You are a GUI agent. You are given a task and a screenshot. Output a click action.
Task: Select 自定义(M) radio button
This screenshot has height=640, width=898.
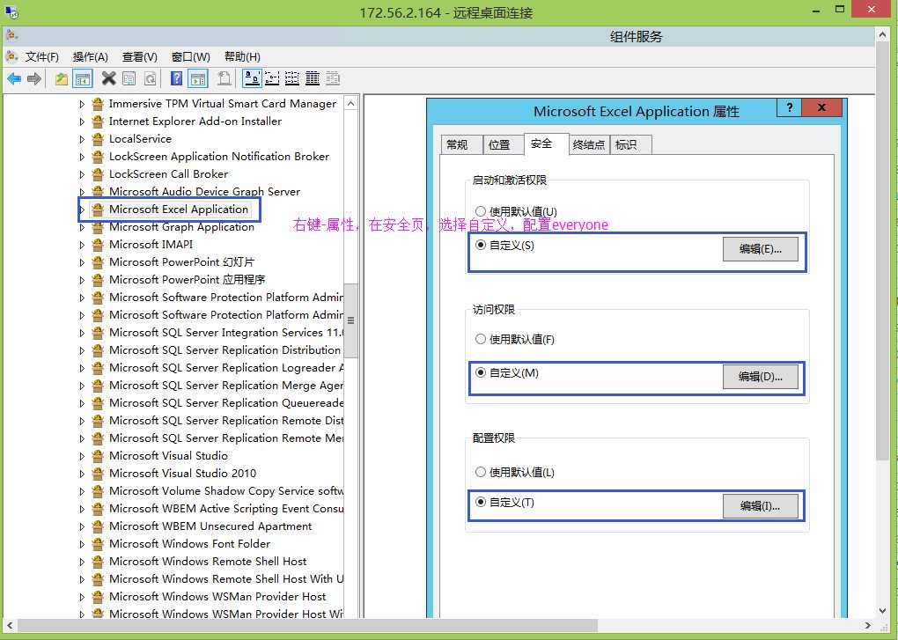tap(481, 372)
